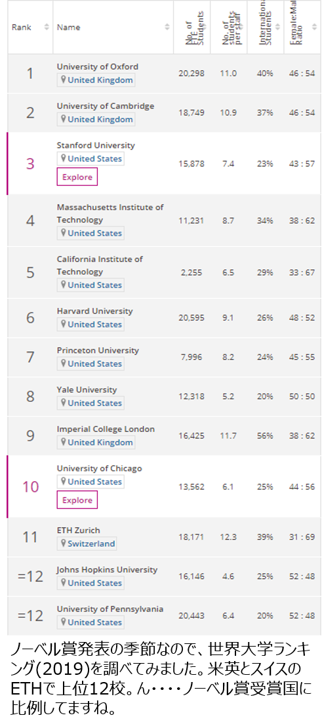Click location pin icon under Harvard University
The width and height of the screenshot is (322, 728).
(x=64, y=324)
